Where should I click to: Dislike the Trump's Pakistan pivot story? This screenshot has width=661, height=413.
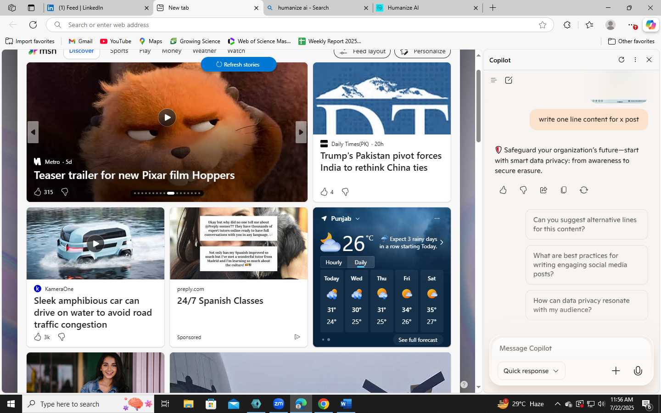click(345, 192)
